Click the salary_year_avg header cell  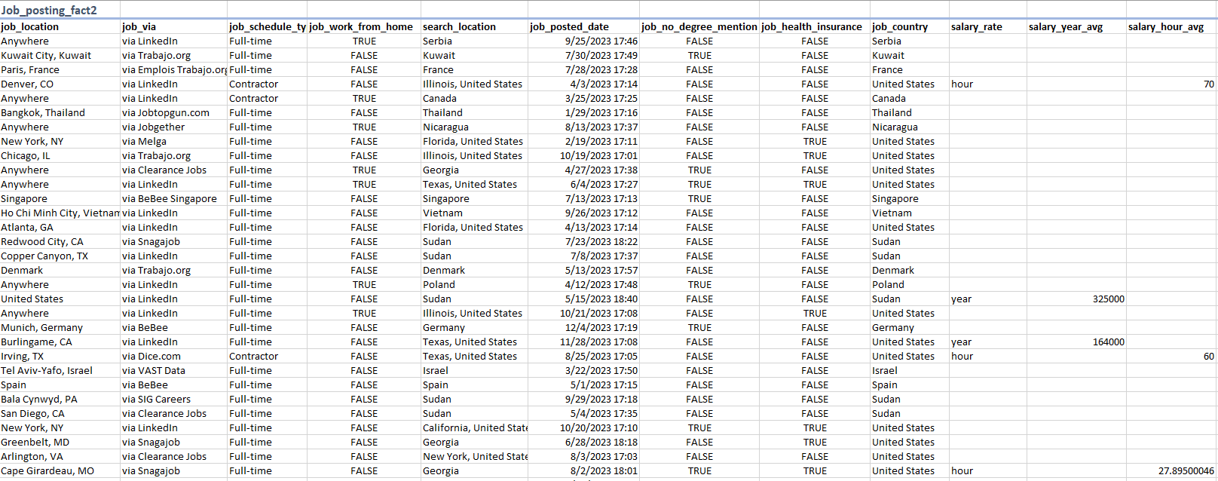click(1076, 26)
